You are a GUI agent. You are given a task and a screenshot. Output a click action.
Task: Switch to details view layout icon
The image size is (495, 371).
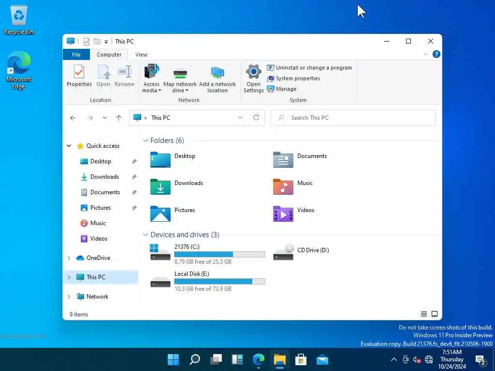[x=423, y=314]
